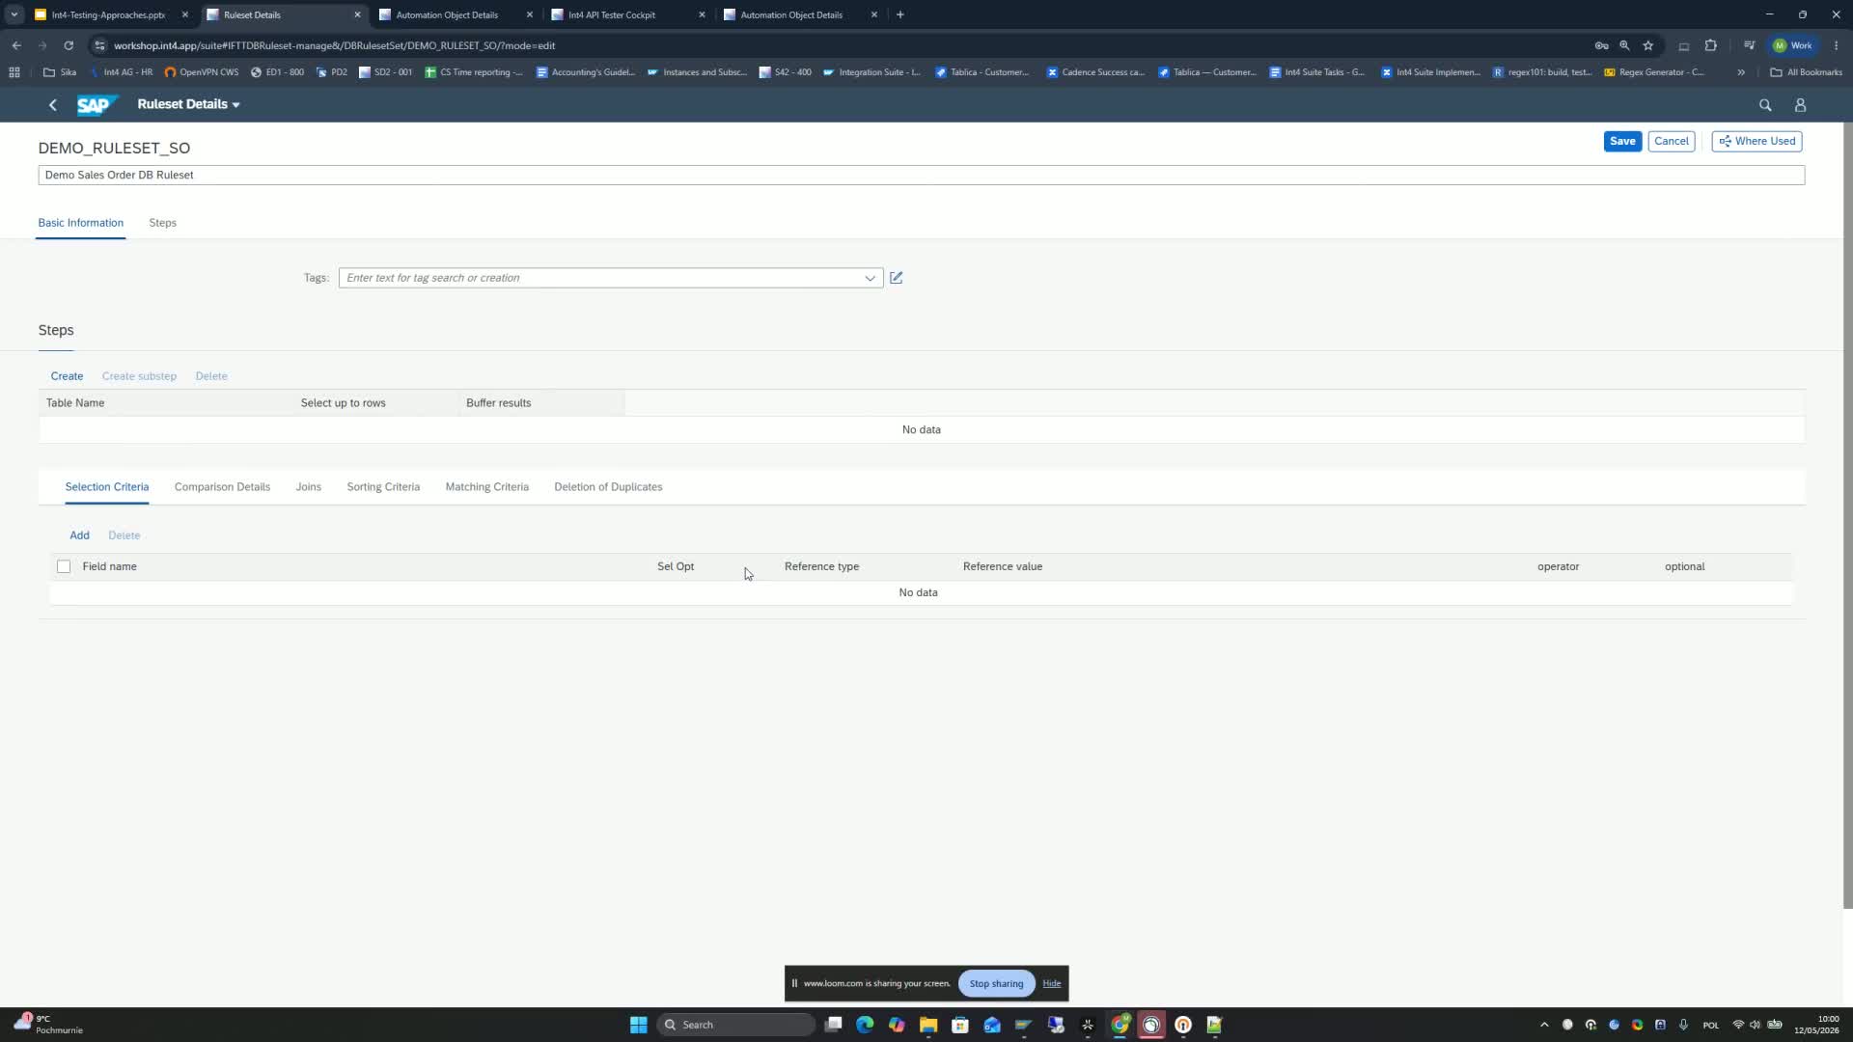Screen dimensions: 1853x1042
Task: Show more bookmarks with the double chevron
Action: click(1741, 72)
